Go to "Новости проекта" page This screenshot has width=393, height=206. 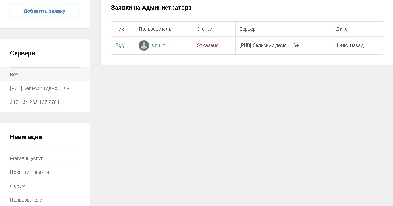tap(29, 172)
